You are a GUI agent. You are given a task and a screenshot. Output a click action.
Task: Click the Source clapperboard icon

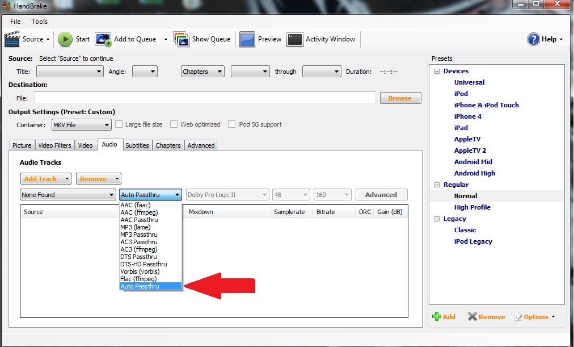click(12, 39)
